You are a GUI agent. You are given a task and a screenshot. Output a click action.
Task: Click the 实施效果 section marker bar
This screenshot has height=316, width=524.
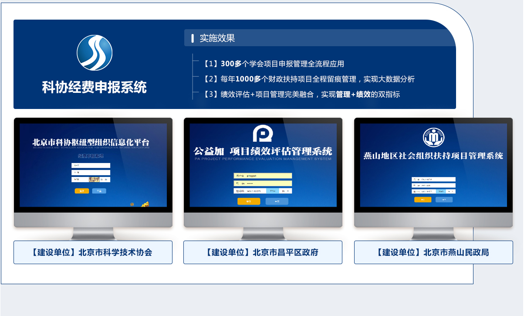pos(192,38)
